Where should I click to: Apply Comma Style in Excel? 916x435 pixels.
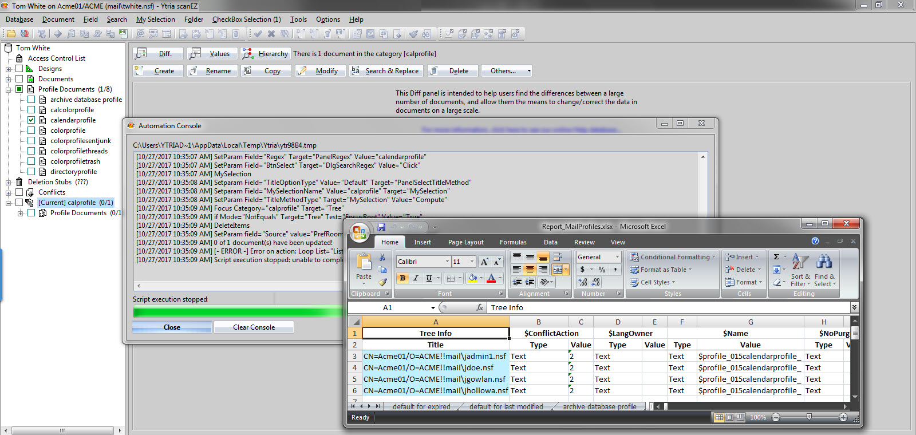click(615, 270)
